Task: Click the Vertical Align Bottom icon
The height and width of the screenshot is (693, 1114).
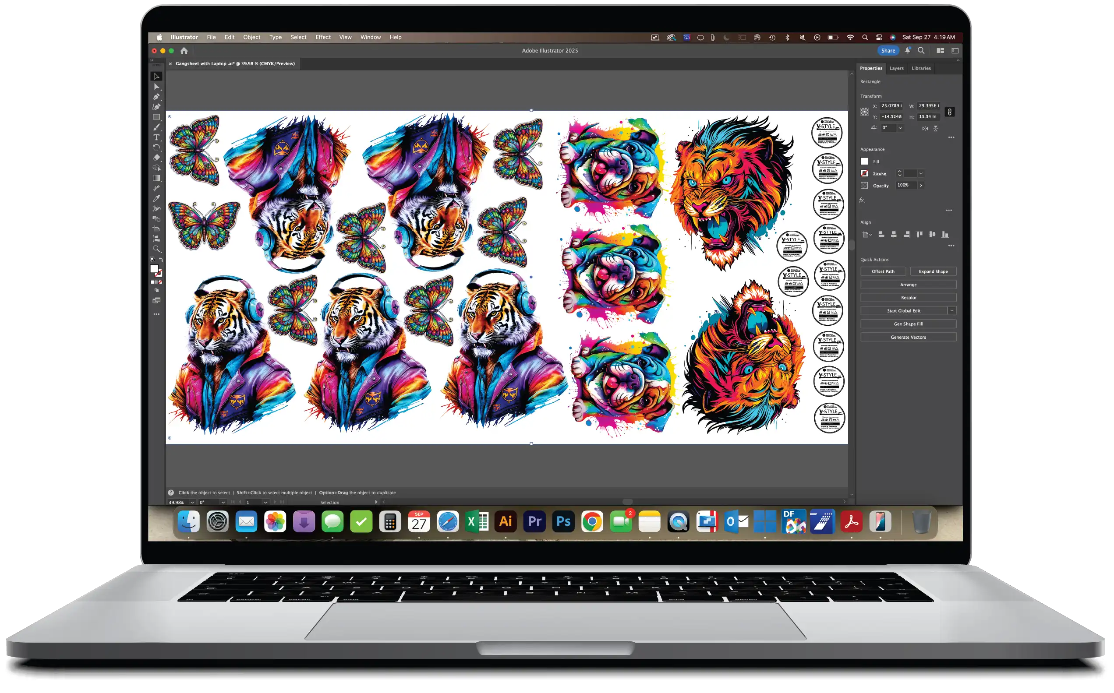Action: pos(945,235)
